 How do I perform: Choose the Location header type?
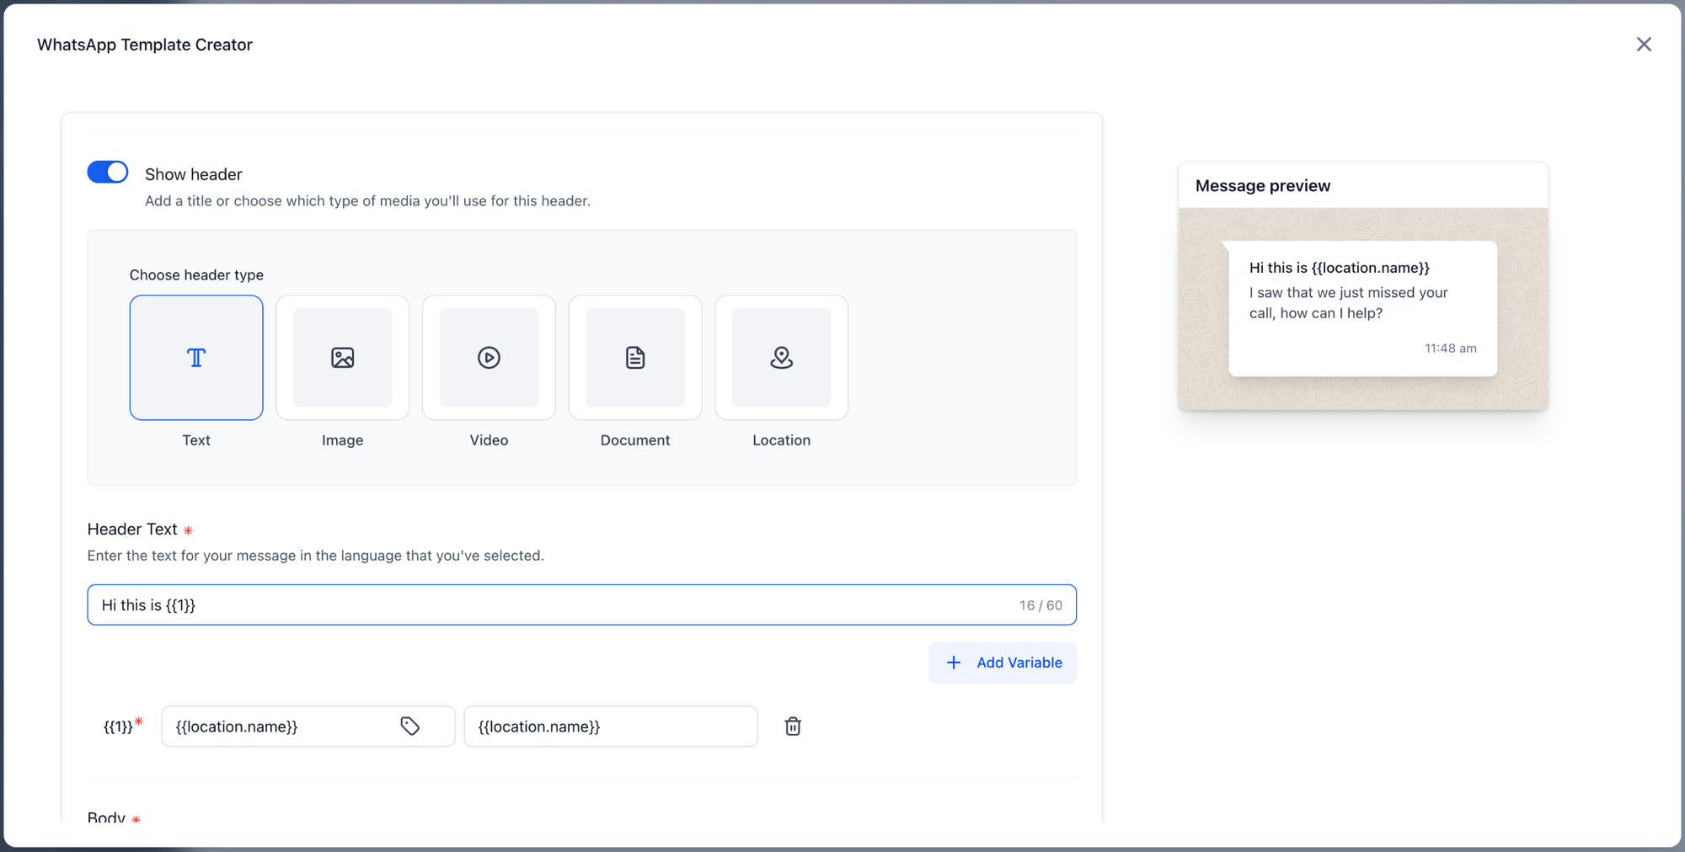tap(782, 357)
